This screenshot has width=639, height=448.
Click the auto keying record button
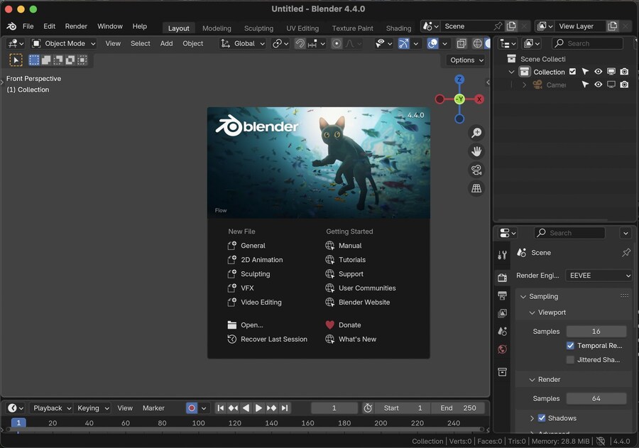pos(191,408)
